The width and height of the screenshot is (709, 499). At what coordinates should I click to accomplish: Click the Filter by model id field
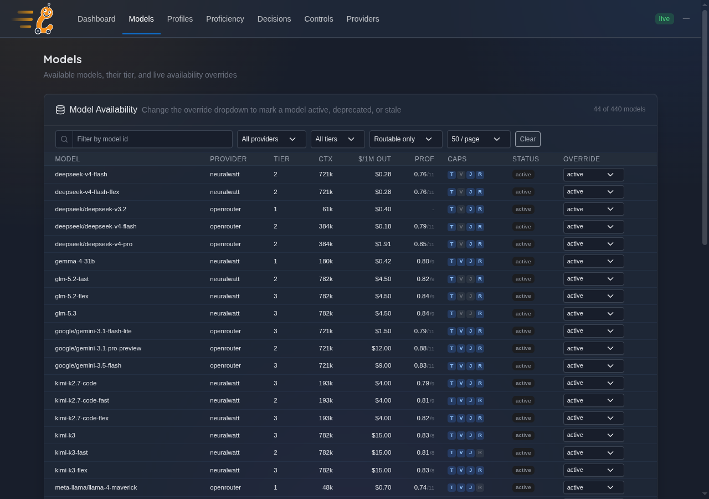(152, 139)
